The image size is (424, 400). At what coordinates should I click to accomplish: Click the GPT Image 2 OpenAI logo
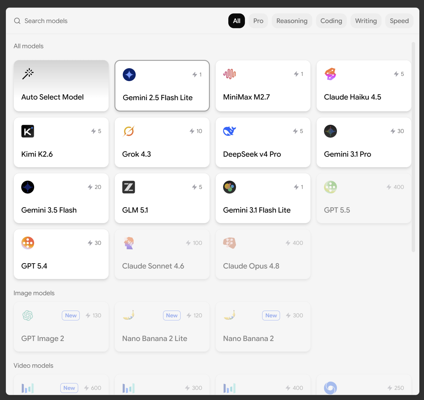point(28,316)
